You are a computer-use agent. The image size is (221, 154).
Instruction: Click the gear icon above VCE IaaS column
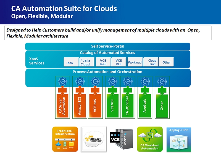[95, 81]
